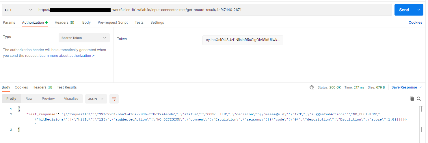
Task: Click the Token value input field
Action: click(243, 40)
